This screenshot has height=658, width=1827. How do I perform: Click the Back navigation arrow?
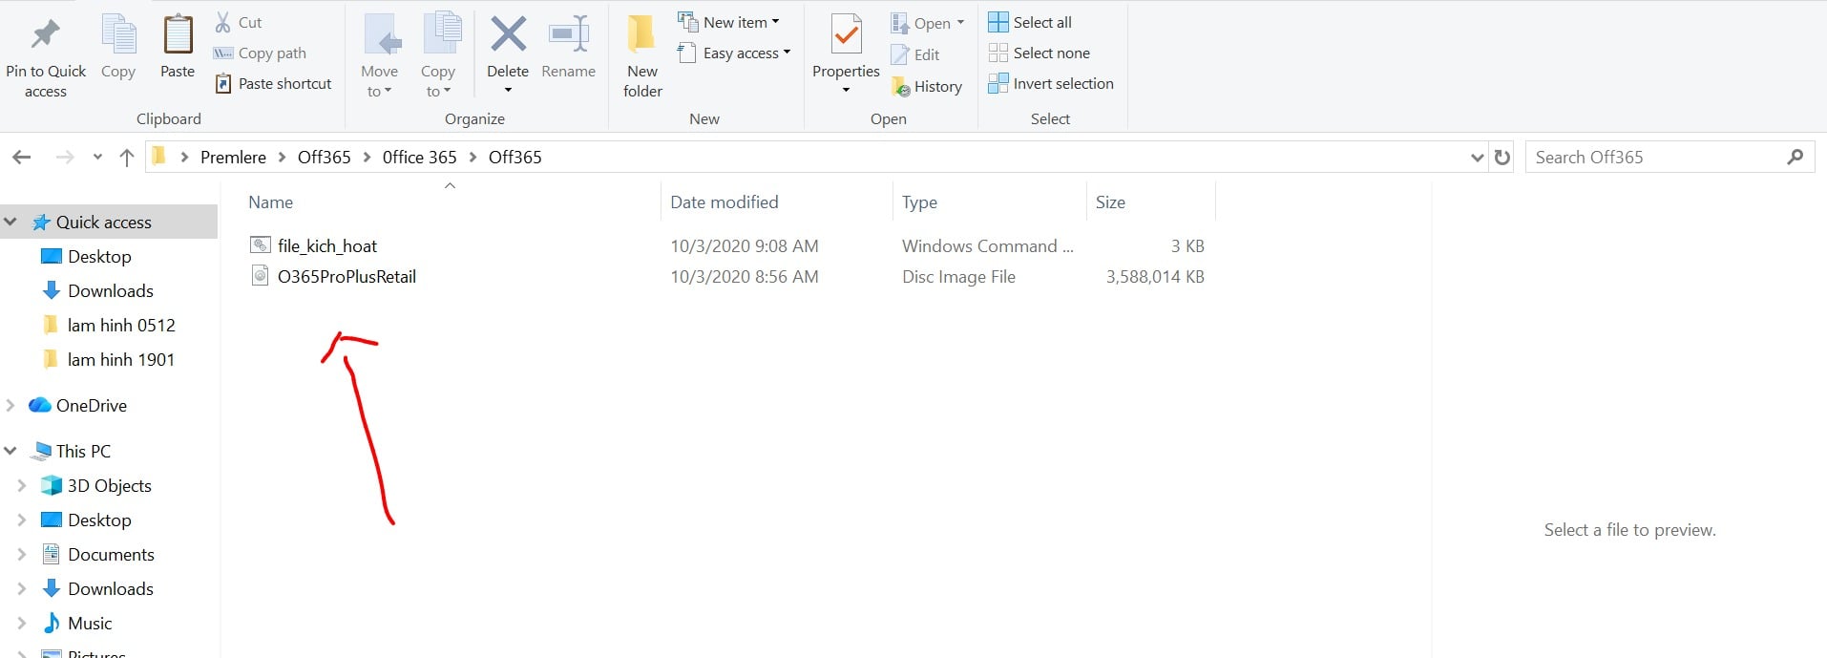coord(22,158)
